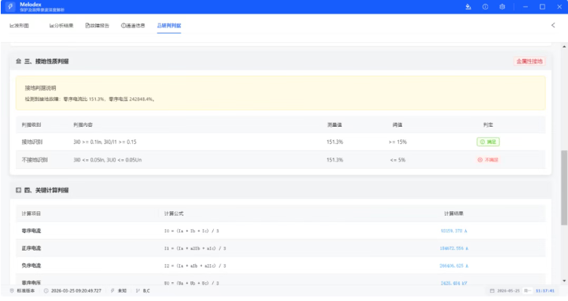The height and width of the screenshot is (301, 568).
Task: Click the scrollbar down arrow
Action: click(564, 281)
